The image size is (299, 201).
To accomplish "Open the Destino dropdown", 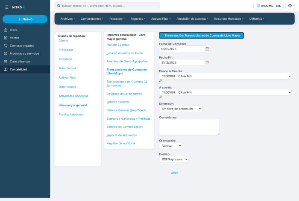I will tap(173, 159).
